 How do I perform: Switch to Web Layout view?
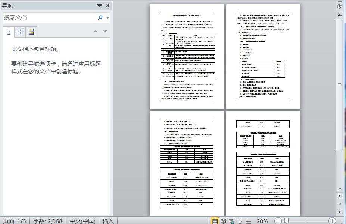point(231,221)
